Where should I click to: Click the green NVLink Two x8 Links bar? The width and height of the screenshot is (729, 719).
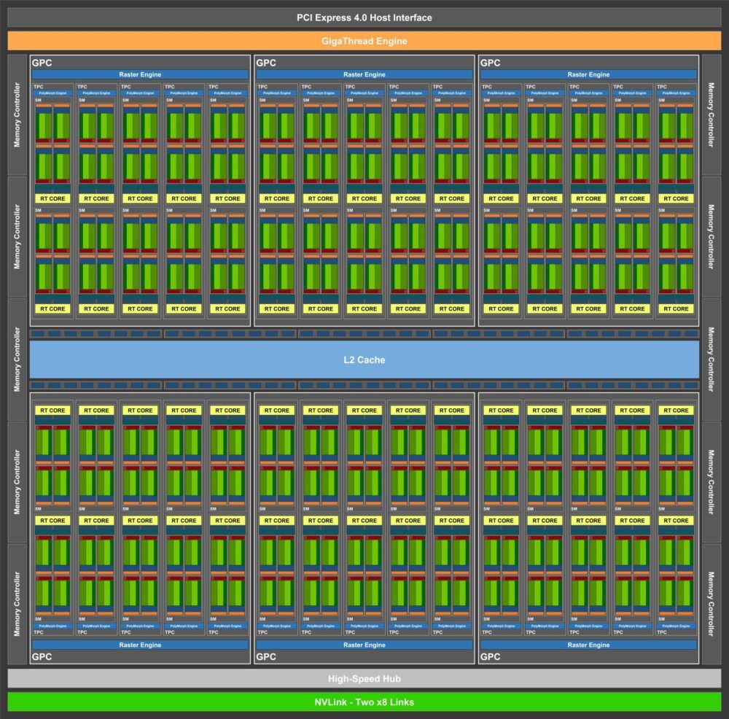[x=364, y=701]
